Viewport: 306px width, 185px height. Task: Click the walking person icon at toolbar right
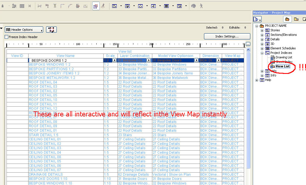[201, 6]
